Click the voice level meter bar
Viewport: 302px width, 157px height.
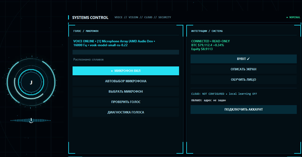[126, 52]
